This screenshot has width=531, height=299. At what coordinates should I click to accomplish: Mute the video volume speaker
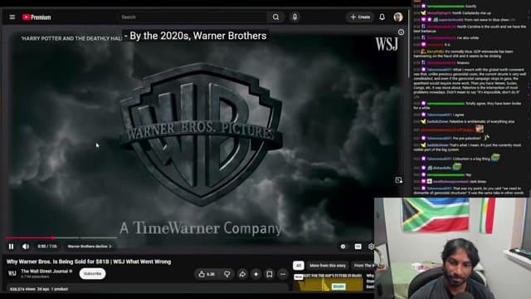click(x=26, y=247)
